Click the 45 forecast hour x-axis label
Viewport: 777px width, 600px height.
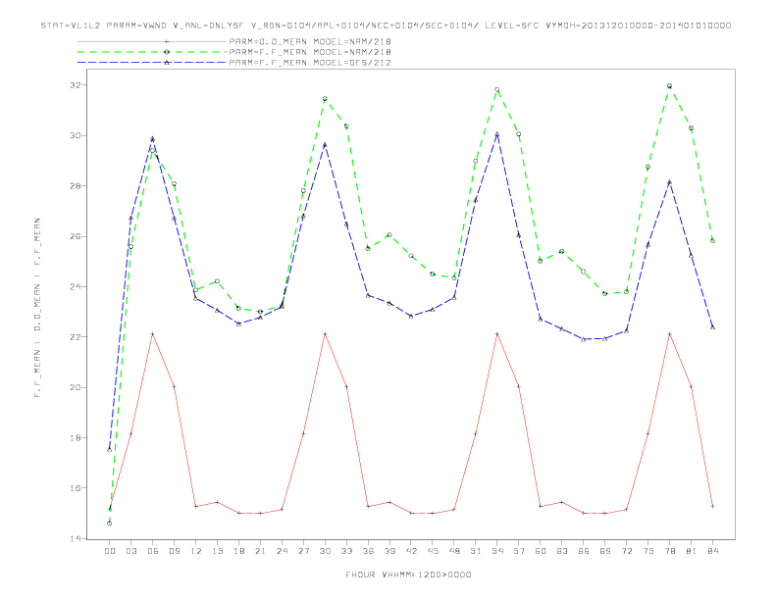433,551
